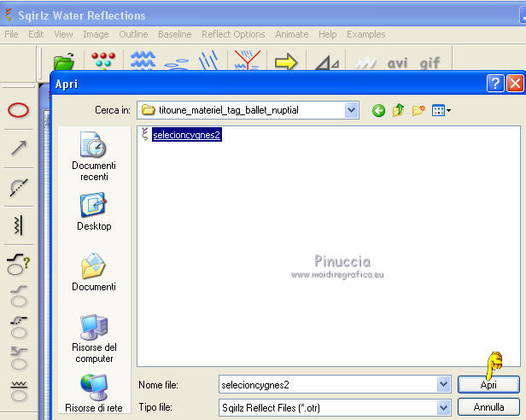This screenshot has height=420, width=526.
Task: Open the View menu
Action: [63, 34]
